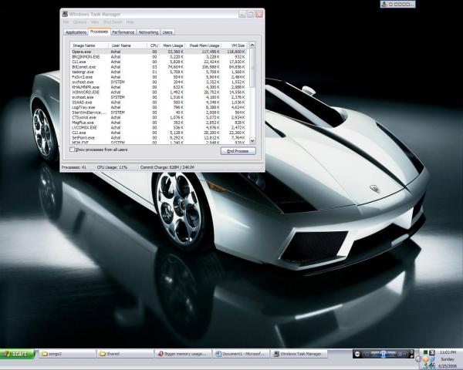Click the 'Processes: 41' status bar entry

(x=74, y=167)
